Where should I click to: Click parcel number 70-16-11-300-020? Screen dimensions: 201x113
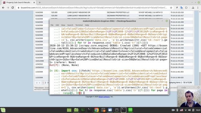(x=177, y=78)
